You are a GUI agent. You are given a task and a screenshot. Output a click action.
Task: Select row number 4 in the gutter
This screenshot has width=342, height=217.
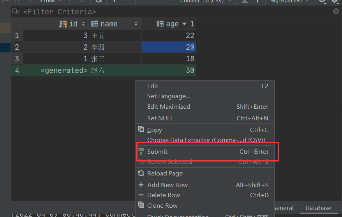[17, 70]
